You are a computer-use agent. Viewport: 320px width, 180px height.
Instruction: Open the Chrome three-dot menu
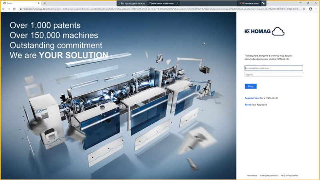pos(316,9)
